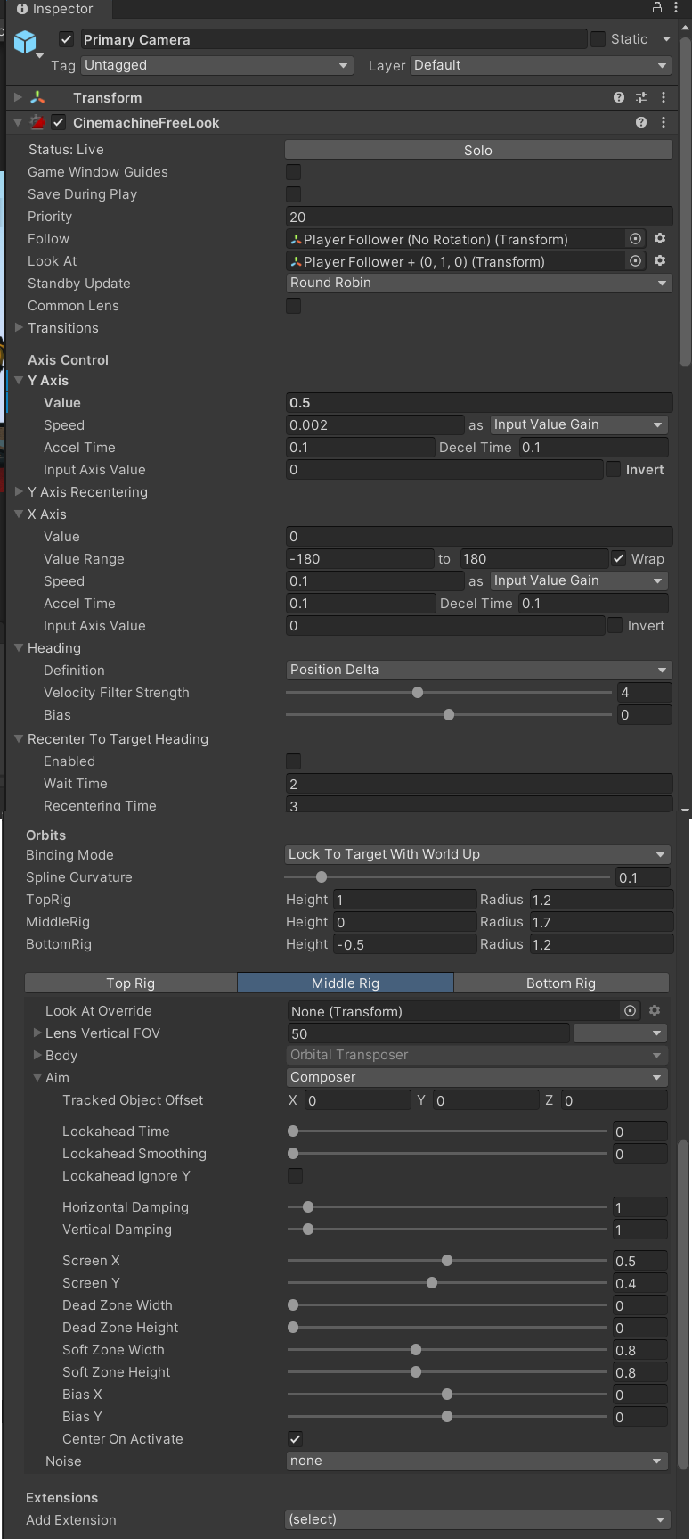Click the Look At object picker icon
This screenshot has height=1539, width=692.
tap(635, 260)
